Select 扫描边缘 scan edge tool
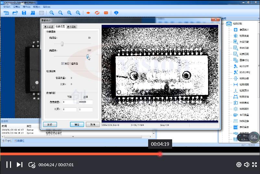The image size is (260, 174). tap(241, 121)
